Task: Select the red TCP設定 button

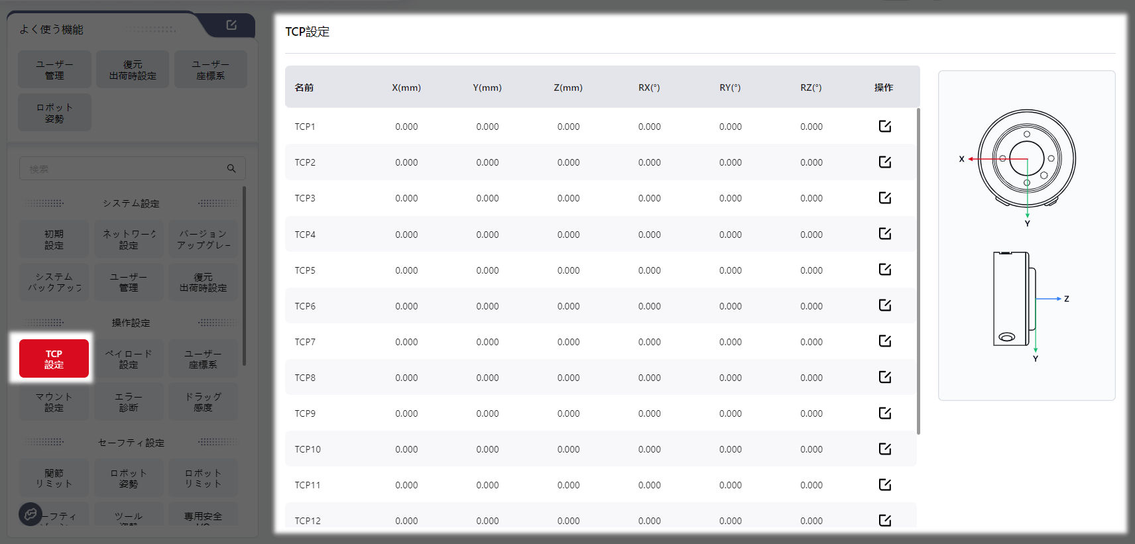Action: [x=54, y=358]
